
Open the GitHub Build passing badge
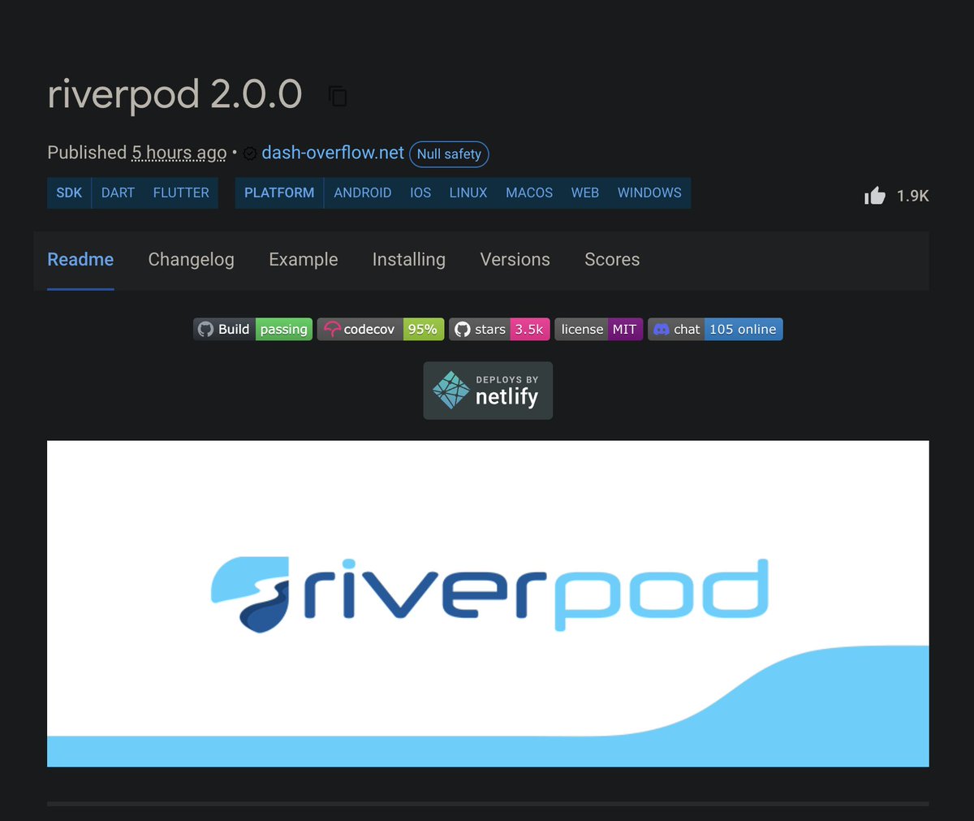[x=252, y=329]
